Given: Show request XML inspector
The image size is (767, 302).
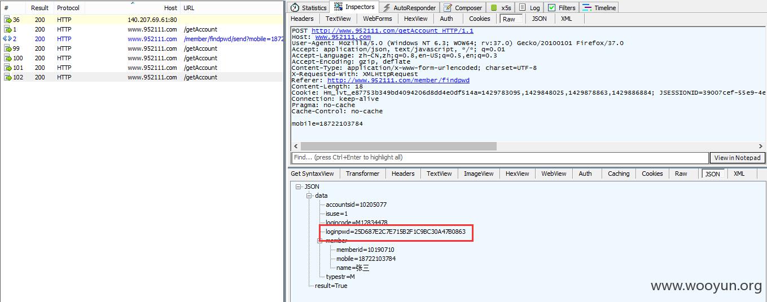Looking at the screenshot, I should (x=567, y=19).
